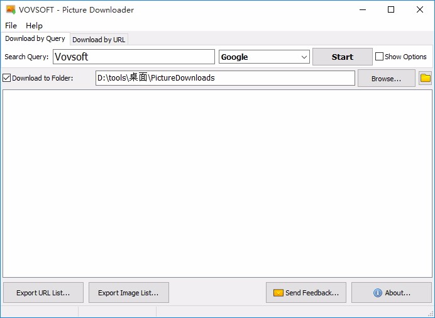Screen dimensions: 435x318
Task: Maximize the Picture Downloader window
Action: (391, 9)
